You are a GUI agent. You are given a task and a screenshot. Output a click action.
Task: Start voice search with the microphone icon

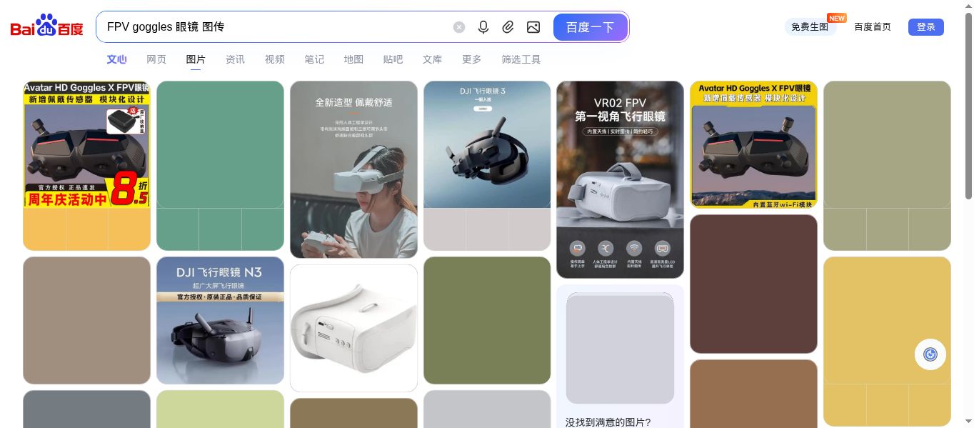point(483,27)
